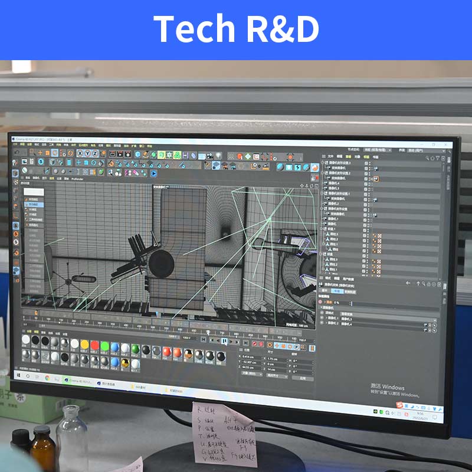Click the Camera object icon in top toolbar
The height and width of the screenshot is (472, 472).
(x=209, y=156)
